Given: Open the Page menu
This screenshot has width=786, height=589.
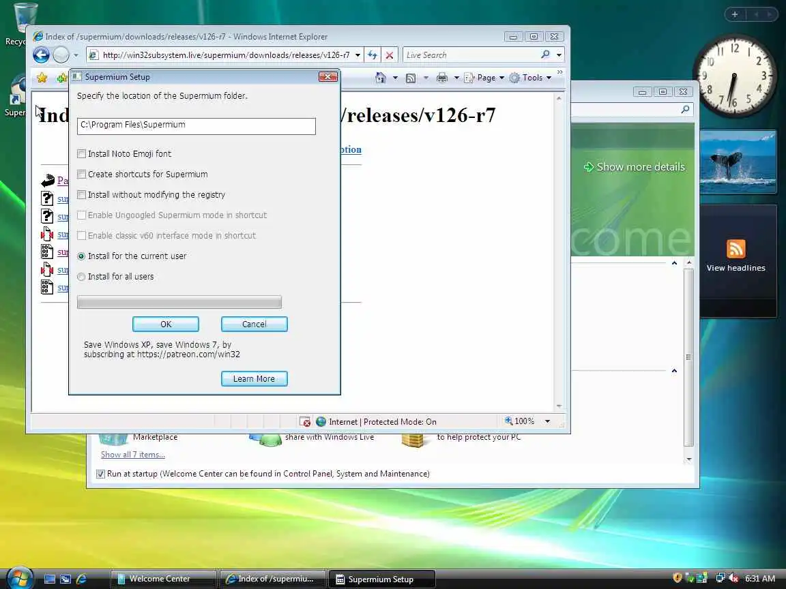Looking at the screenshot, I should (484, 78).
